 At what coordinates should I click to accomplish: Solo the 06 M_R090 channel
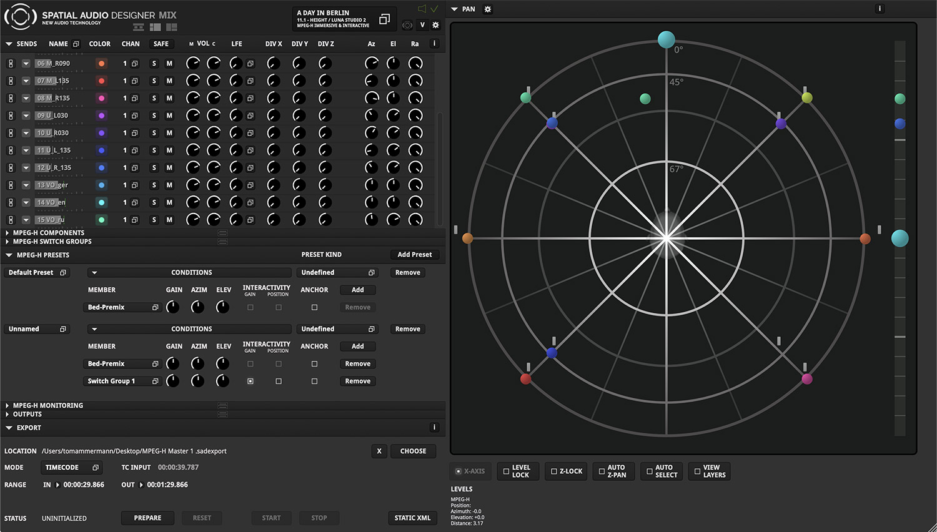[154, 64]
